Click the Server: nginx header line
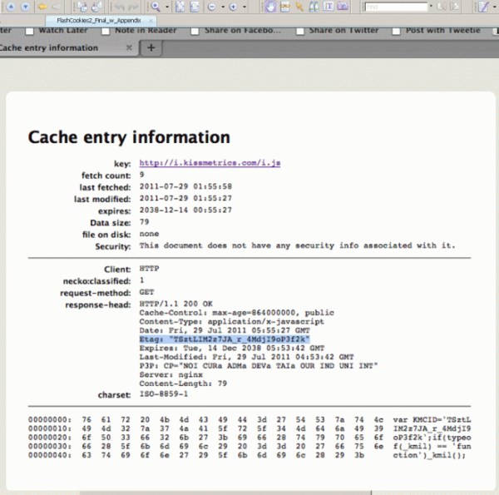This screenshot has width=499, height=495. point(170,374)
